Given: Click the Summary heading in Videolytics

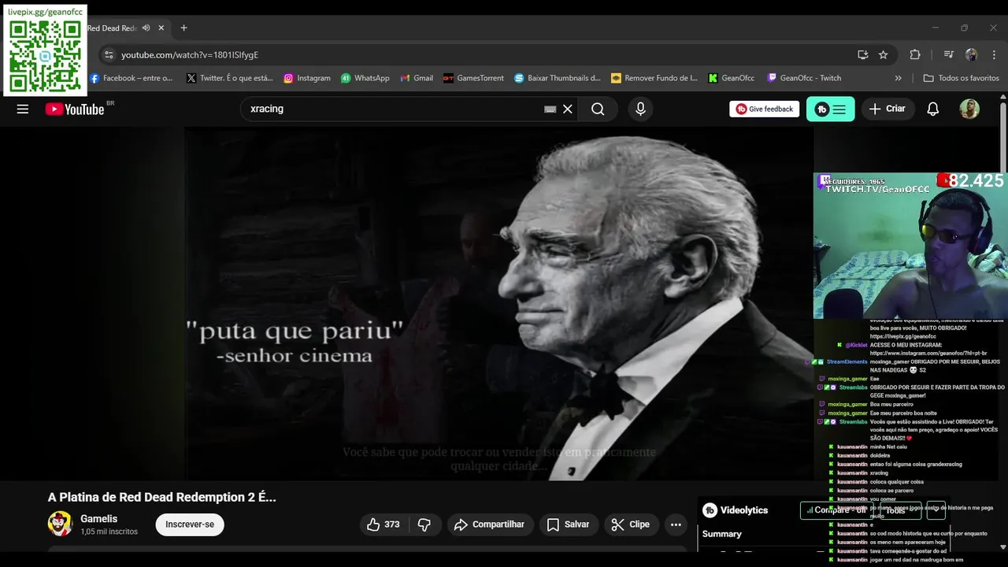Looking at the screenshot, I should pyautogui.click(x=722, y=534).
